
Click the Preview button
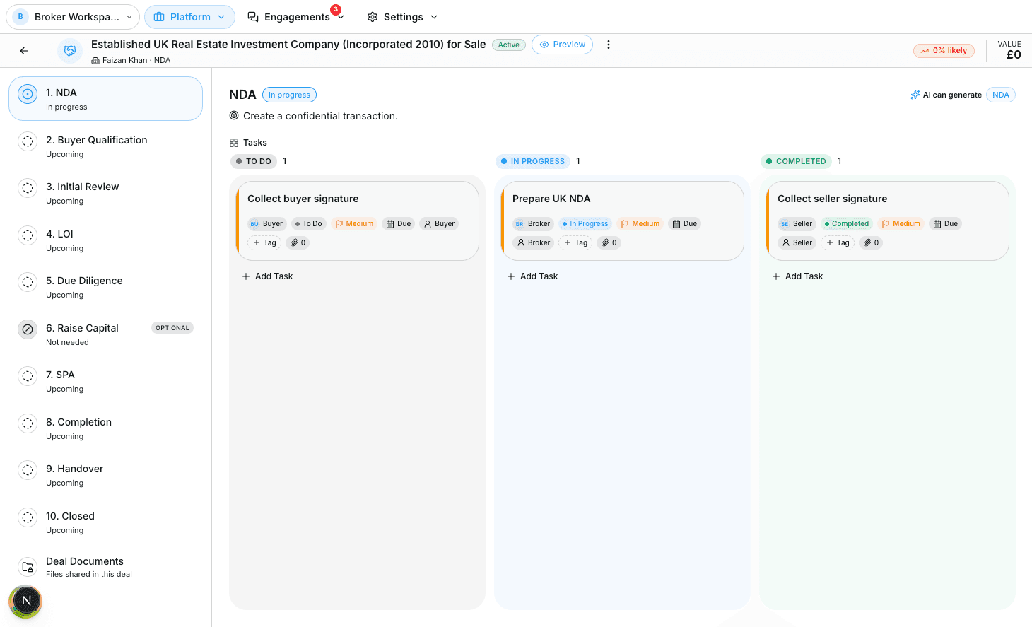pos(563,45)
